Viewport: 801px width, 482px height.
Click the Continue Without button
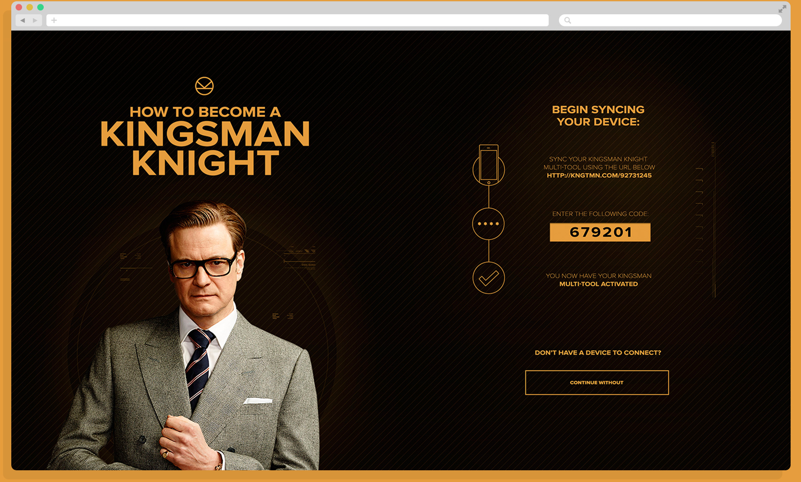click(x=597, y=382)
